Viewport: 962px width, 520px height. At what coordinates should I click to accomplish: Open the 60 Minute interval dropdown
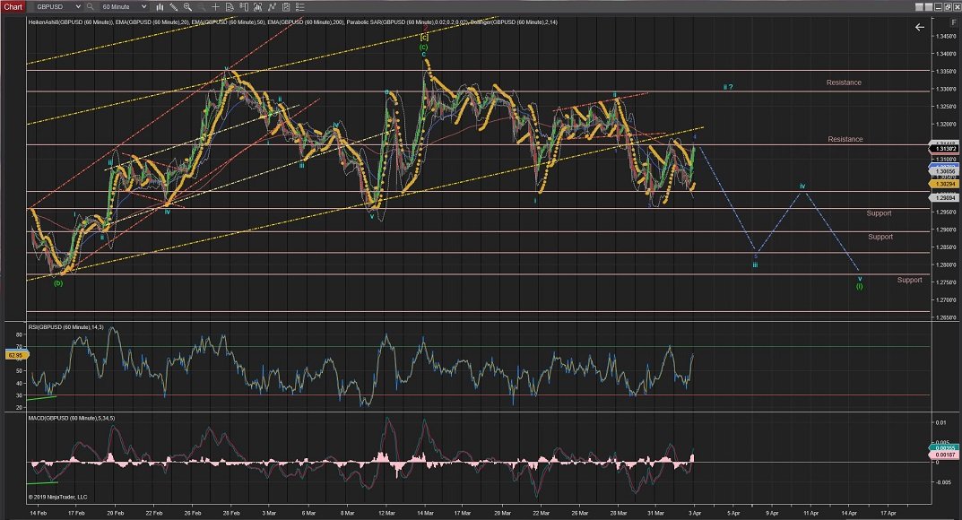[x=143, y=7]
